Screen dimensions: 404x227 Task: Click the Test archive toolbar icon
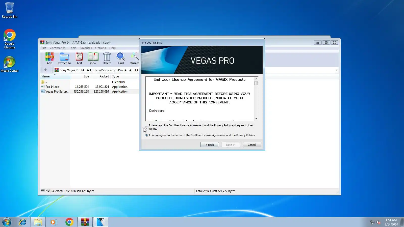tap(79, 59)
